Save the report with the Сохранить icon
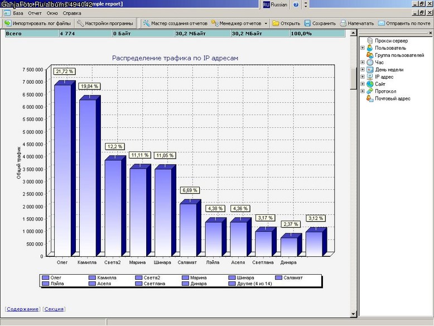434x326 pixels. click(x=307, y=23)
